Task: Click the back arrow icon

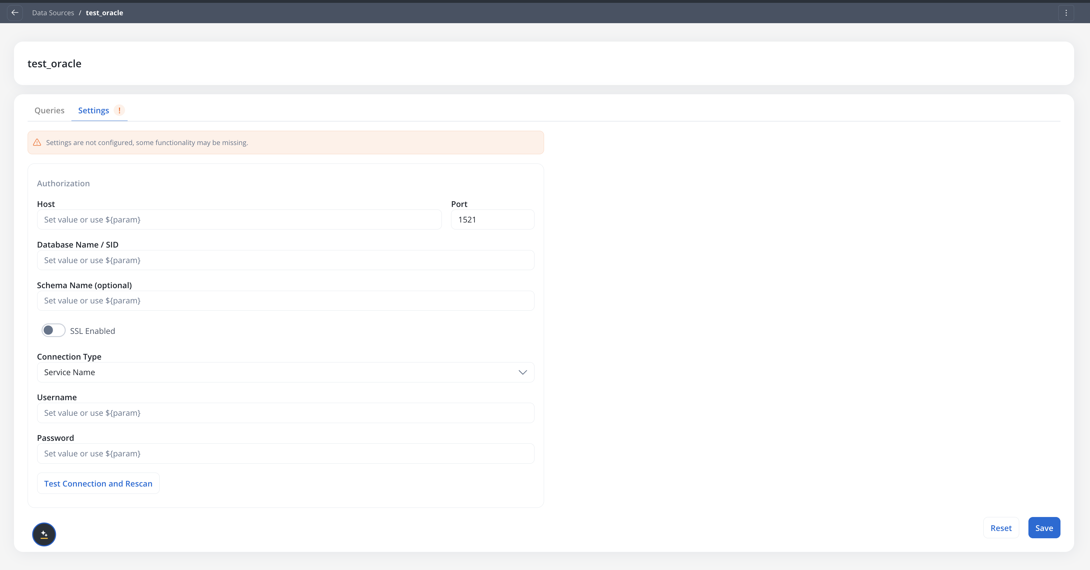Action: click(15, 13)
